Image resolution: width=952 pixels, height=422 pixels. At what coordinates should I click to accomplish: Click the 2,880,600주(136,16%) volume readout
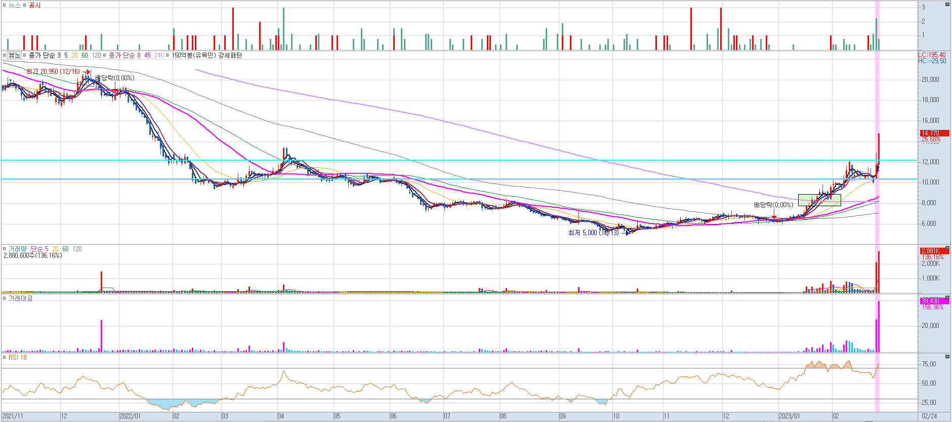33,255
